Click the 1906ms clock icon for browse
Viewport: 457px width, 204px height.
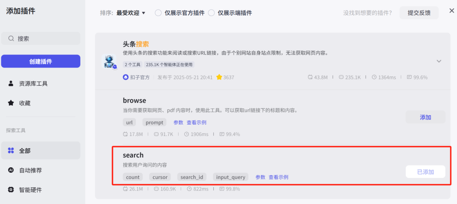187,134
